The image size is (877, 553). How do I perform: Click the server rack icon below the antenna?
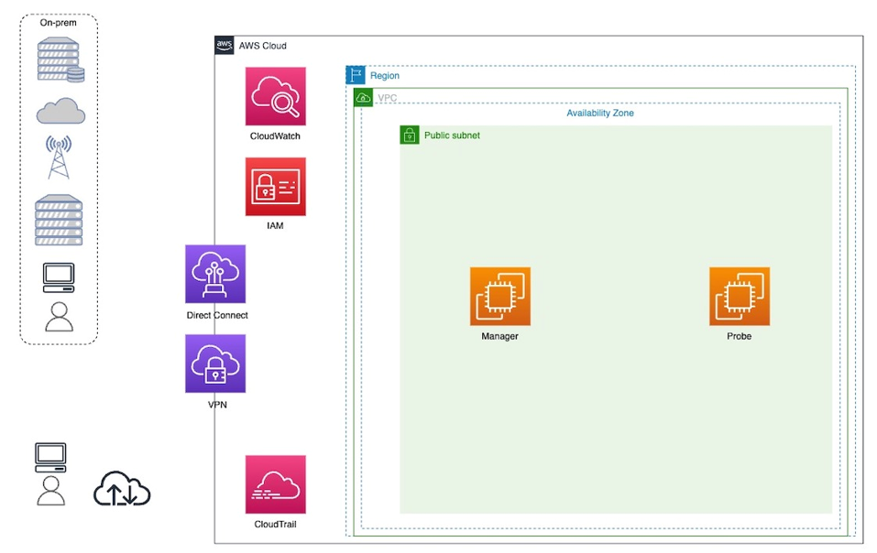[x=60, y=220]
